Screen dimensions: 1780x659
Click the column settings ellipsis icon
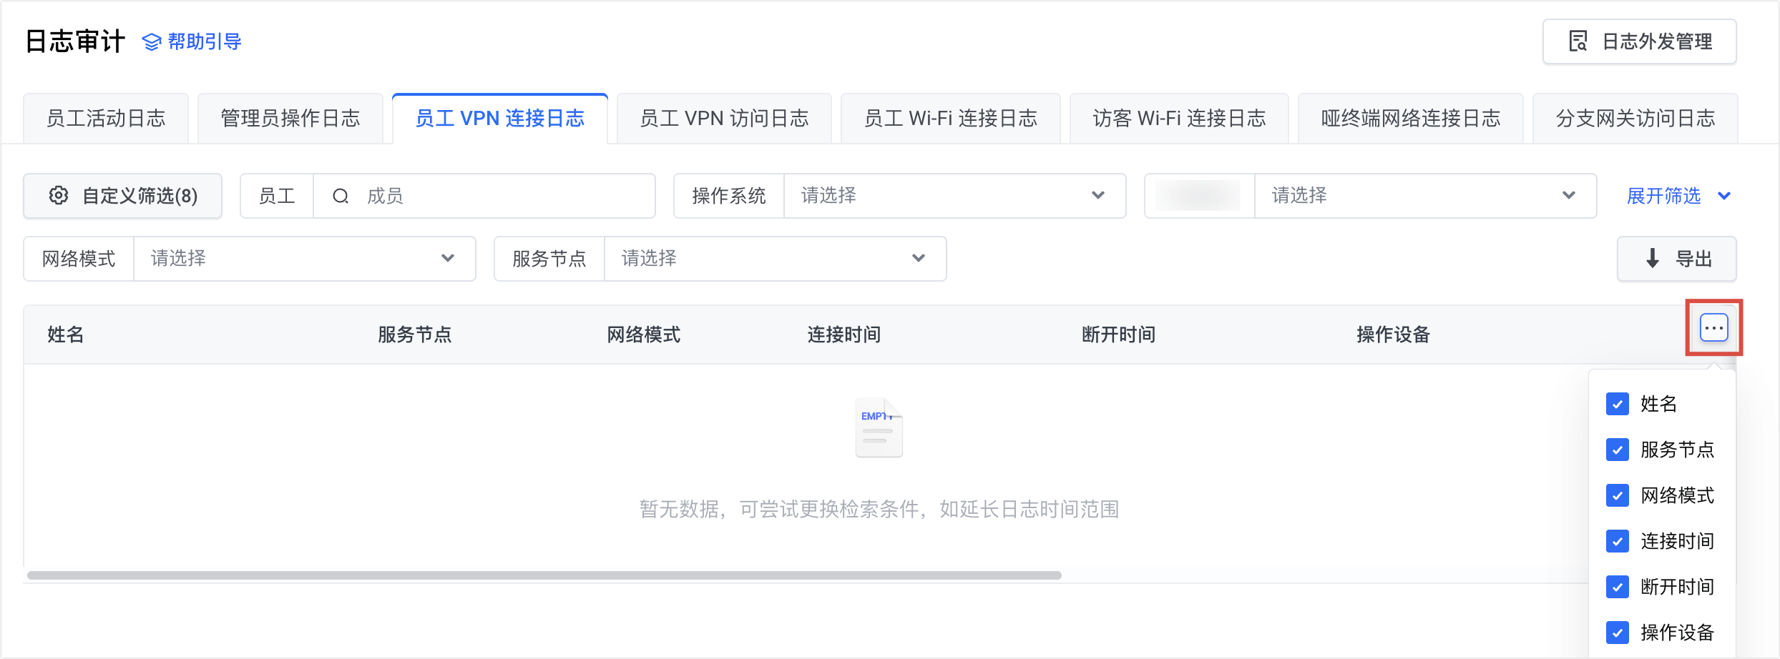click(x=1714, y=328)
